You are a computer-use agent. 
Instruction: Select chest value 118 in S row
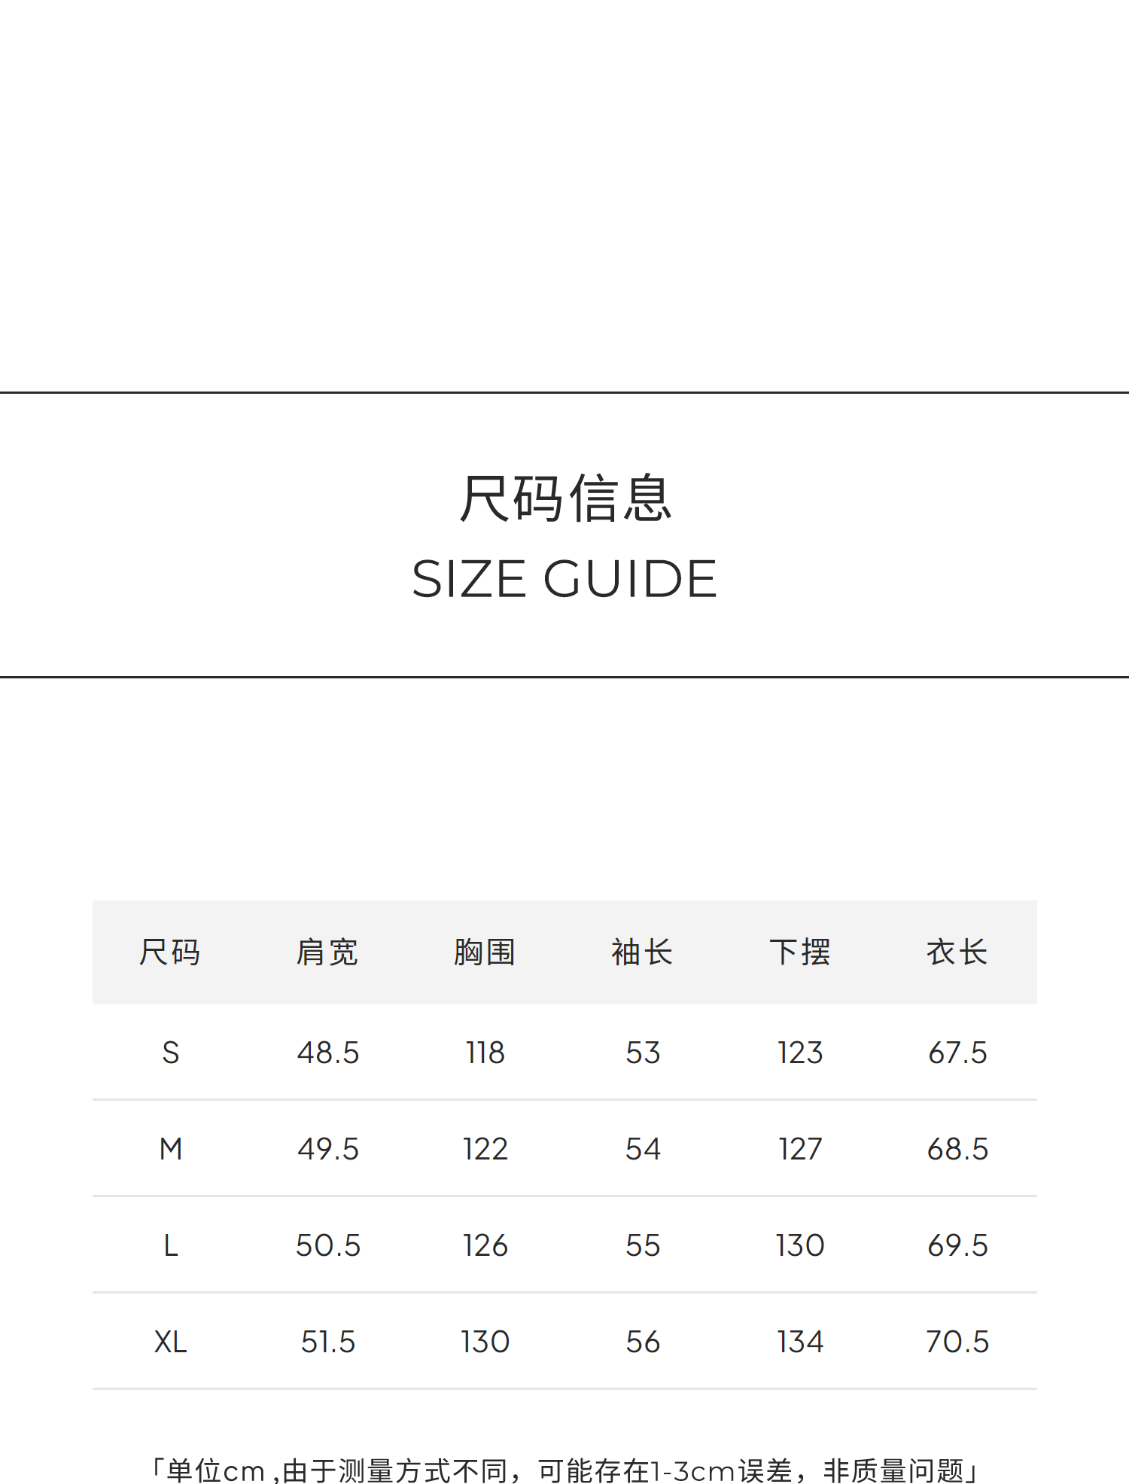point(485,1053)
